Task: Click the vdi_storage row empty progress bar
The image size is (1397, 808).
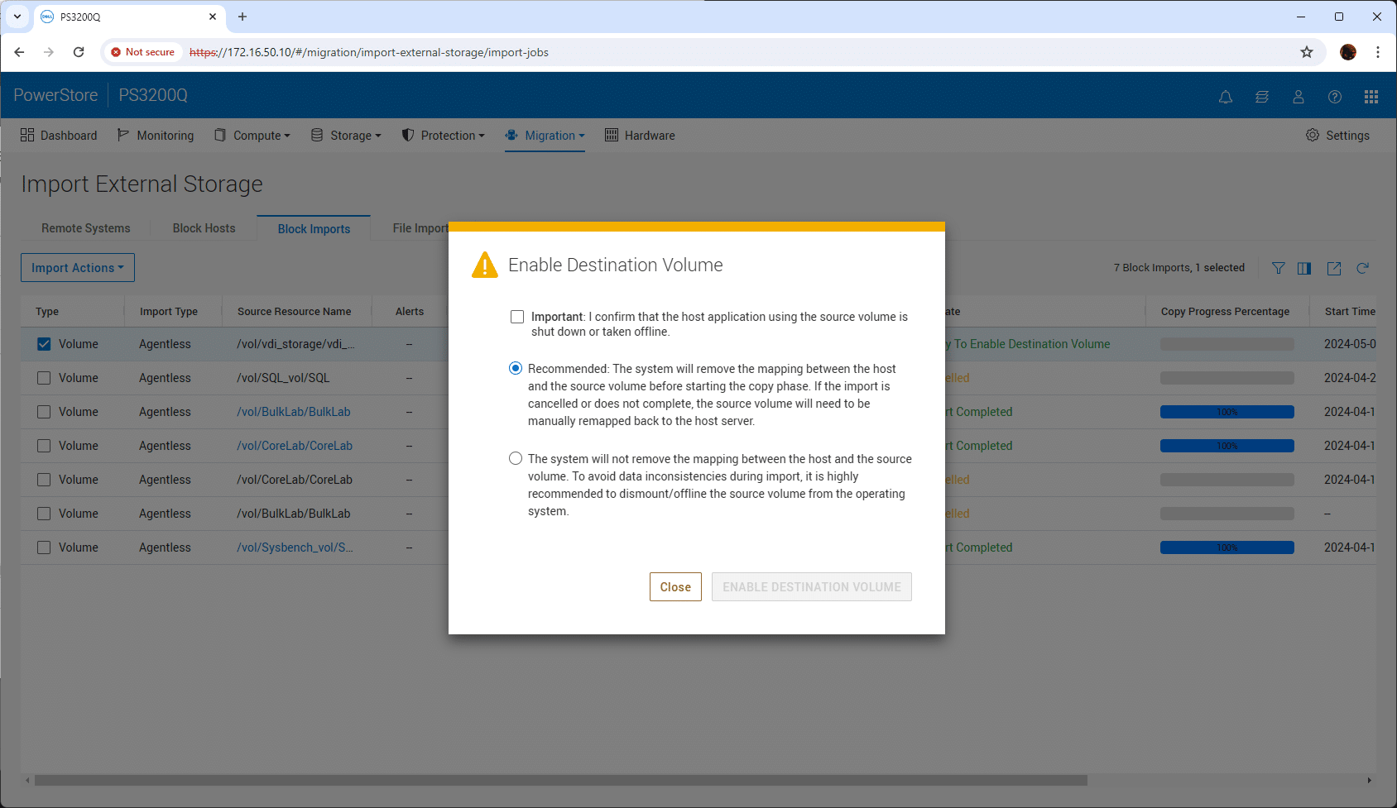Action: tap(1227, 344)
